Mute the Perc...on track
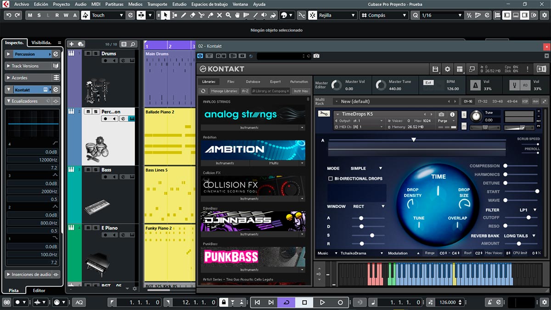This screenshot has width=551, height=310. pyautogui.click(x=88, y=112)
